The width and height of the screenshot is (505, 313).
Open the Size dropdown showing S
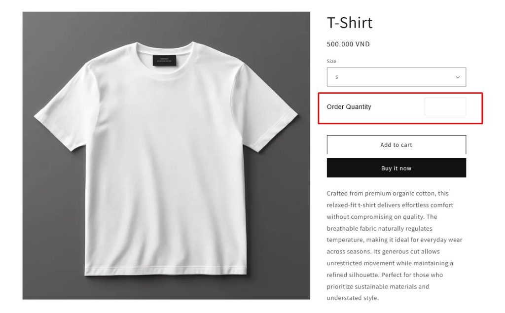click(x=396, y=77)
